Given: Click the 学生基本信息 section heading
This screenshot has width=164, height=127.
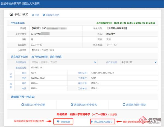Looking at the screenshot, I should (x=18, y=23).
